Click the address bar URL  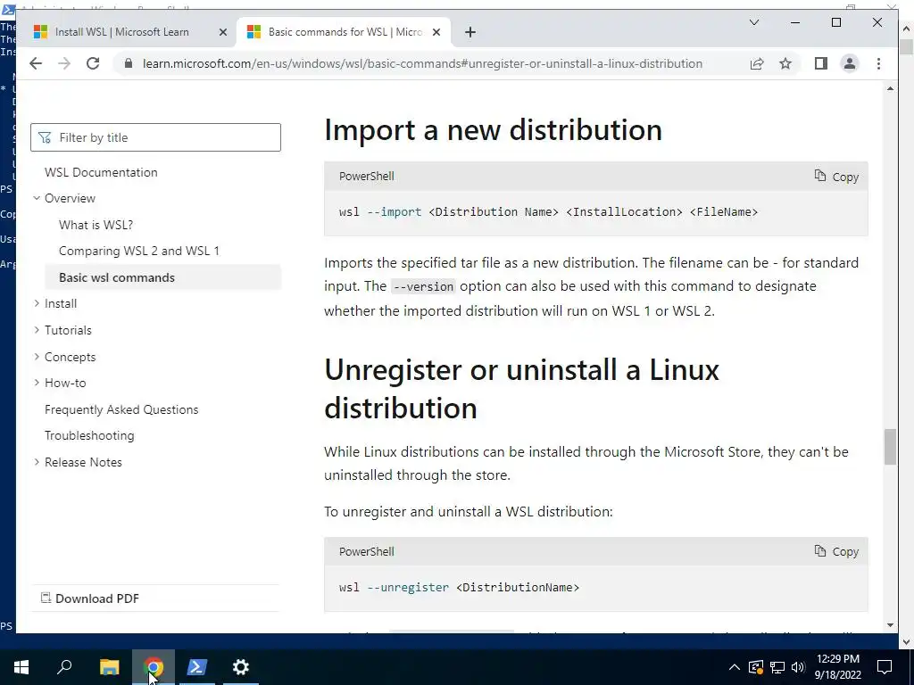(x=422, y=63)
